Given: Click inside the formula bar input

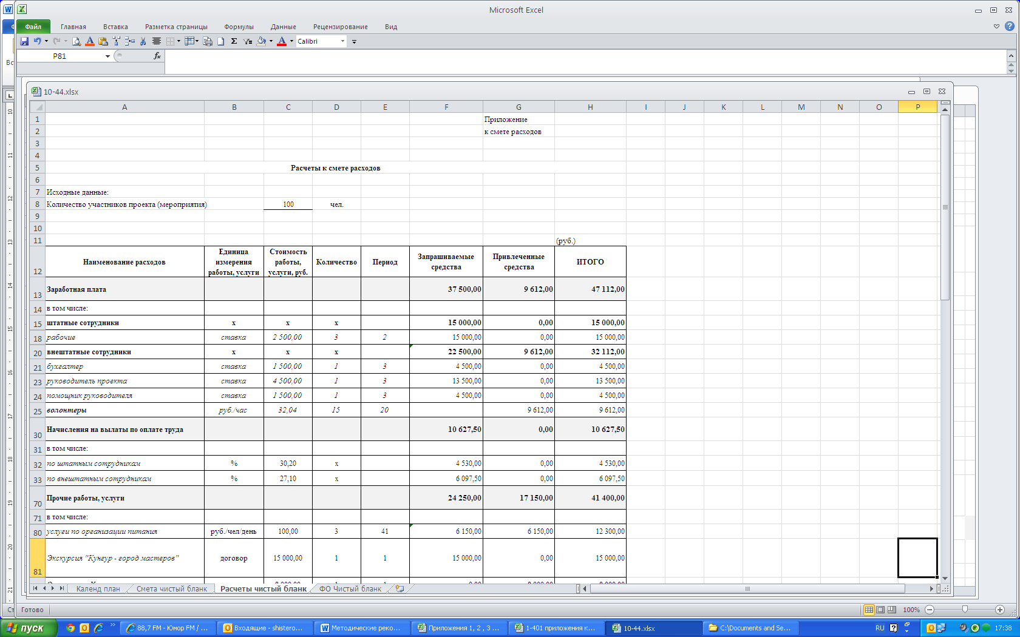Looking at the screenshot, I should coord(585,61).
